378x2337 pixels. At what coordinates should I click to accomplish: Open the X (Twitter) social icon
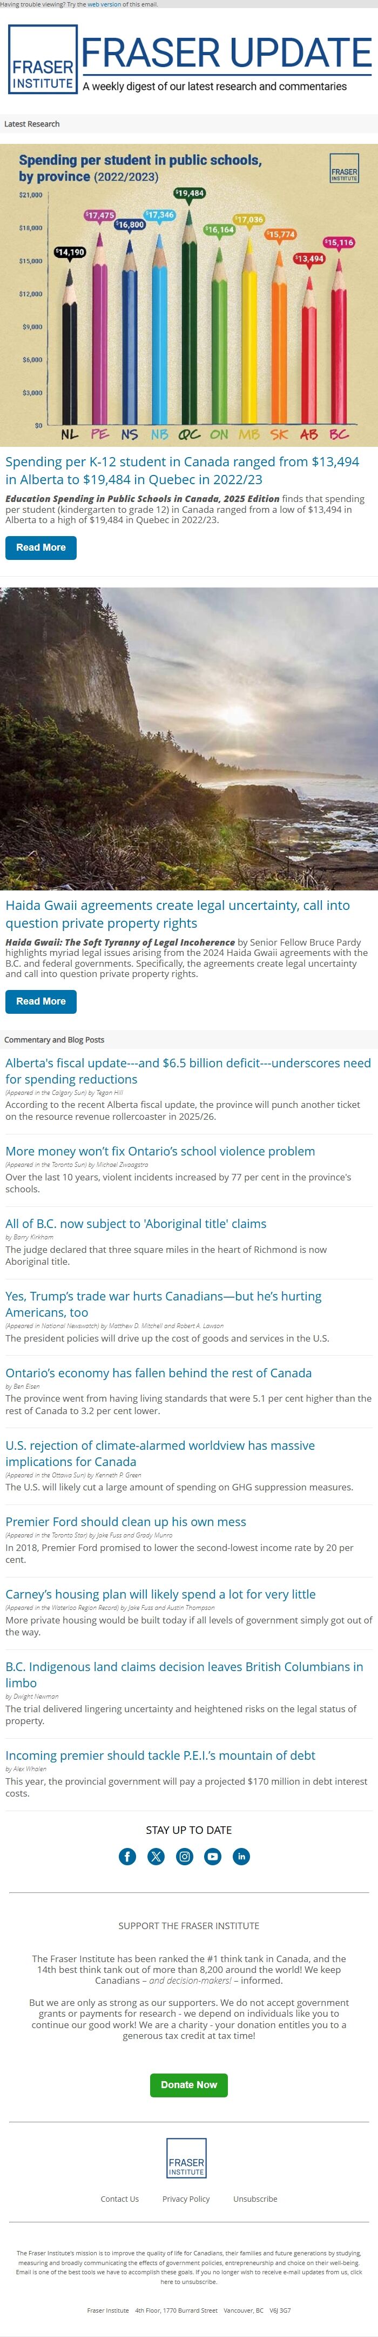156,1856
